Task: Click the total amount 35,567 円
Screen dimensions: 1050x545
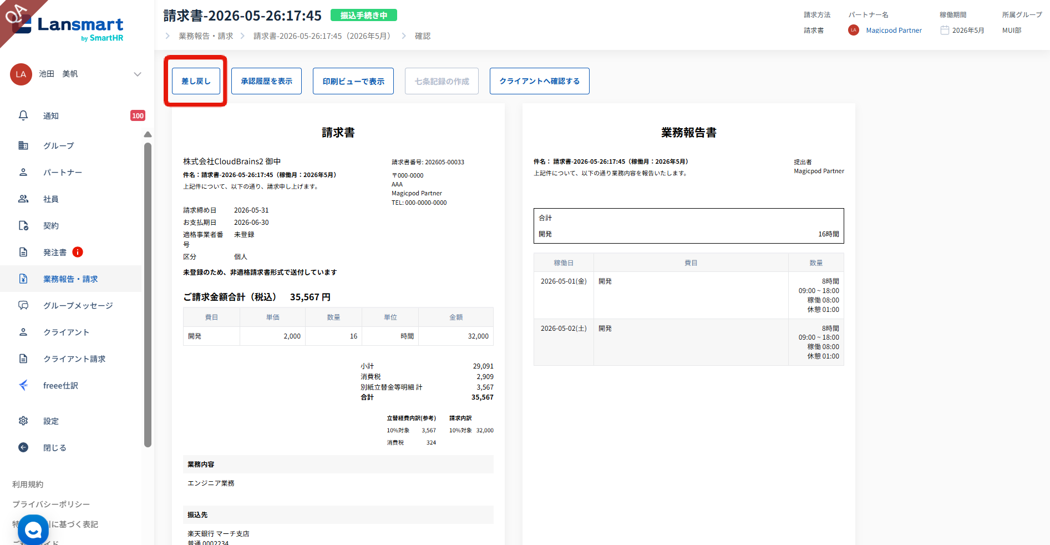Action: (x=310, y=297)
